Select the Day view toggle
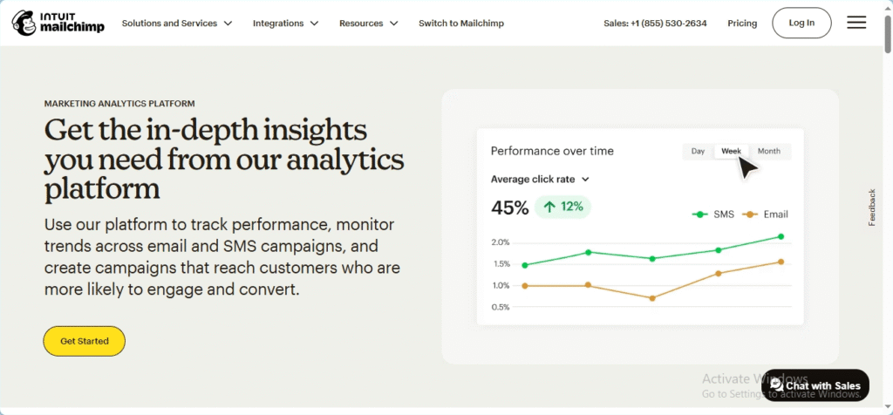The width and height of the screenshot is (893, 415). click(698, 152)
